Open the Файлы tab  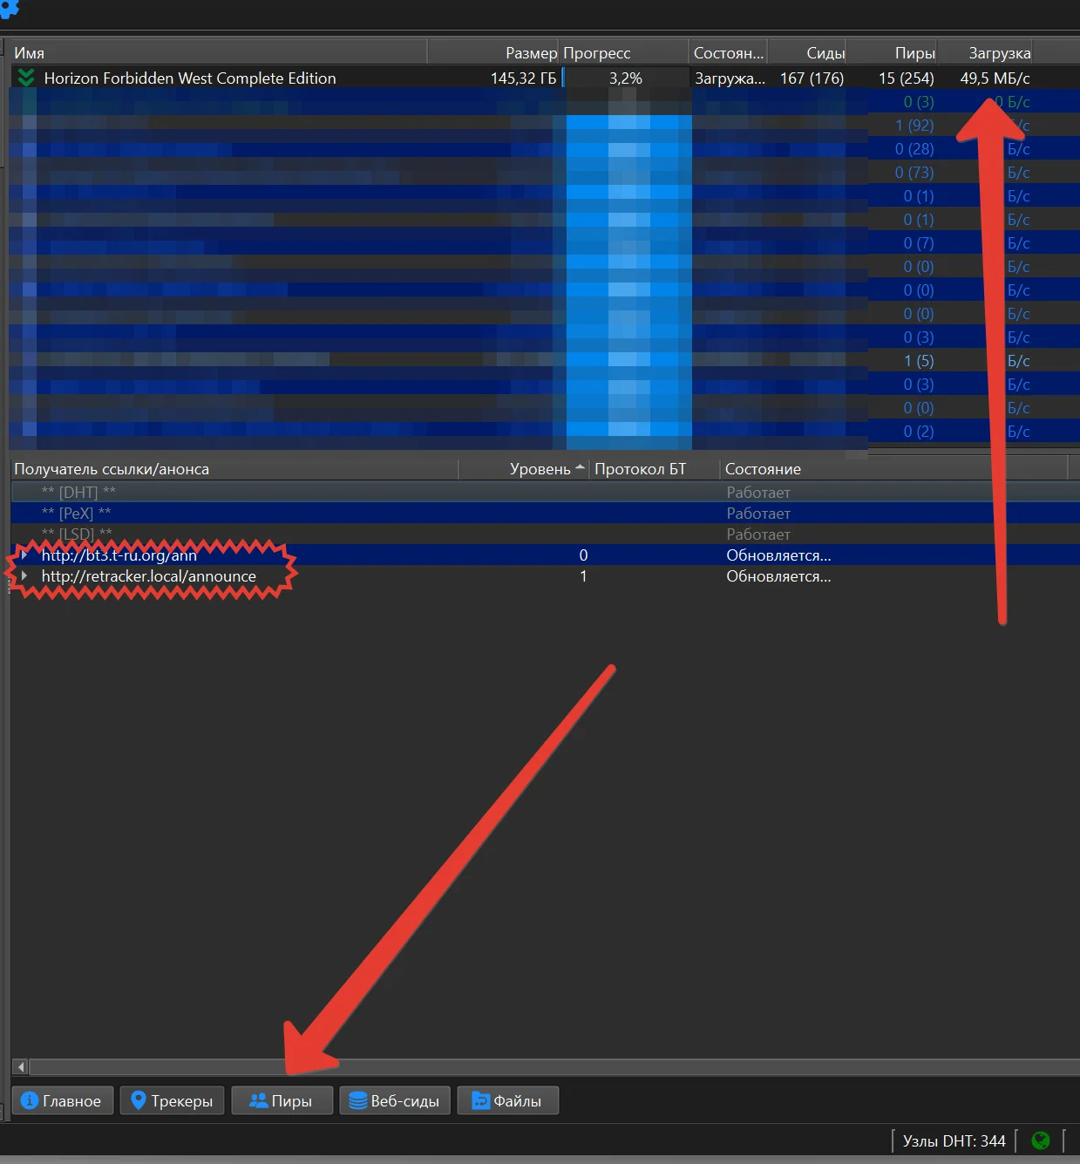click(x=507, y=1101)
